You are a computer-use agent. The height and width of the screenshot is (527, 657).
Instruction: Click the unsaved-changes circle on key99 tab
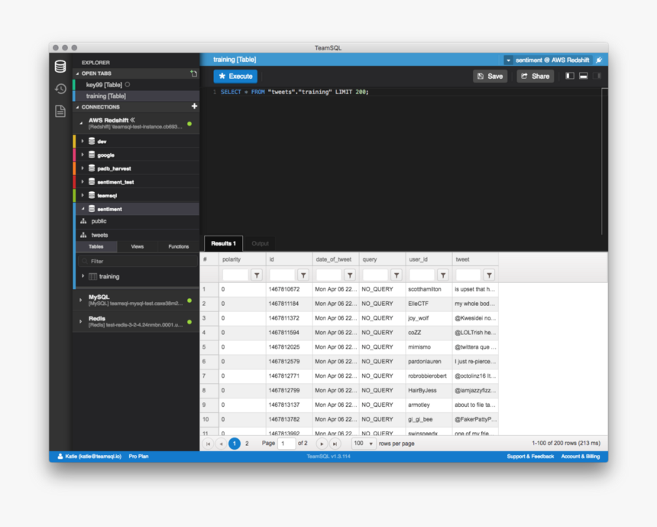[128, 84]
